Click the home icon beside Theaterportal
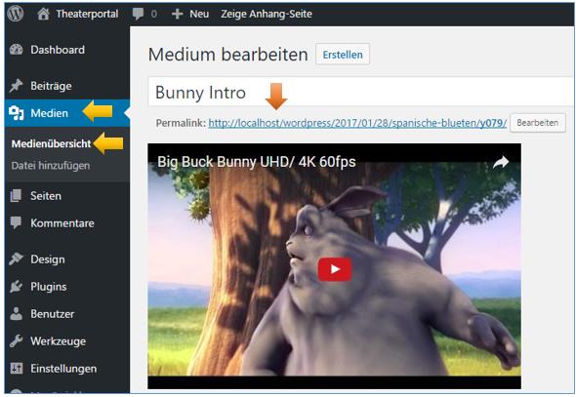The height and width of the screenshot is (397, 576). point(43,14)
